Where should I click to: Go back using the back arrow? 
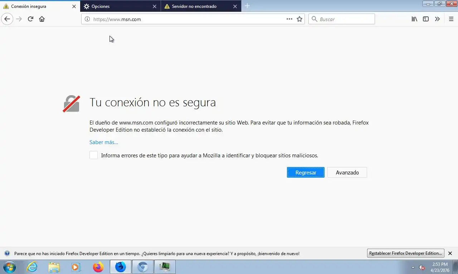point(7,19)
